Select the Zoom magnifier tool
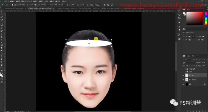This screenshot has width=208, height=112. [x=1, y=68]
